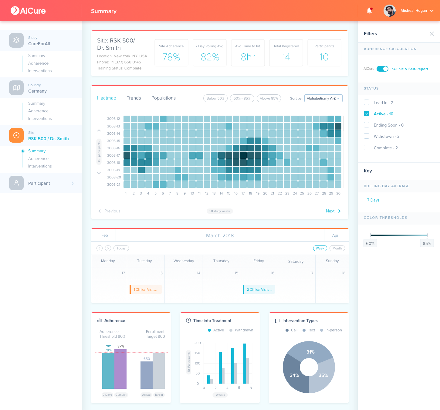
Task: Click the 85% color threshold handle
Action: (427, 235)
